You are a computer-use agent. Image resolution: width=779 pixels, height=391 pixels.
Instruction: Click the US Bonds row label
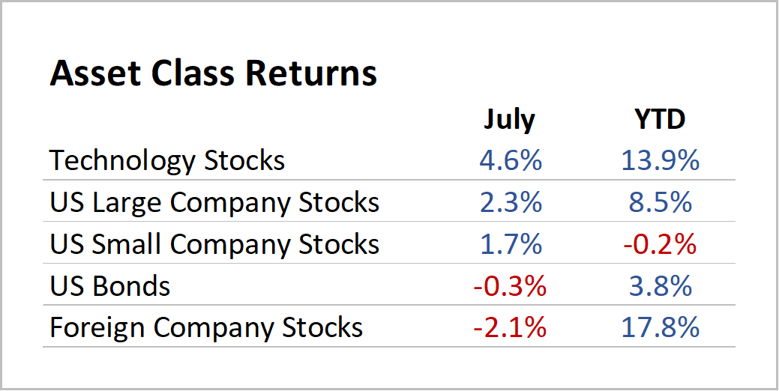click(x=110, y=285)
